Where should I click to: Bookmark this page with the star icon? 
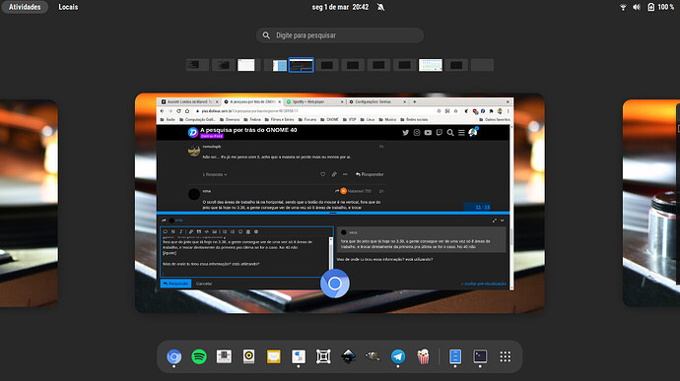pos(455,111)
